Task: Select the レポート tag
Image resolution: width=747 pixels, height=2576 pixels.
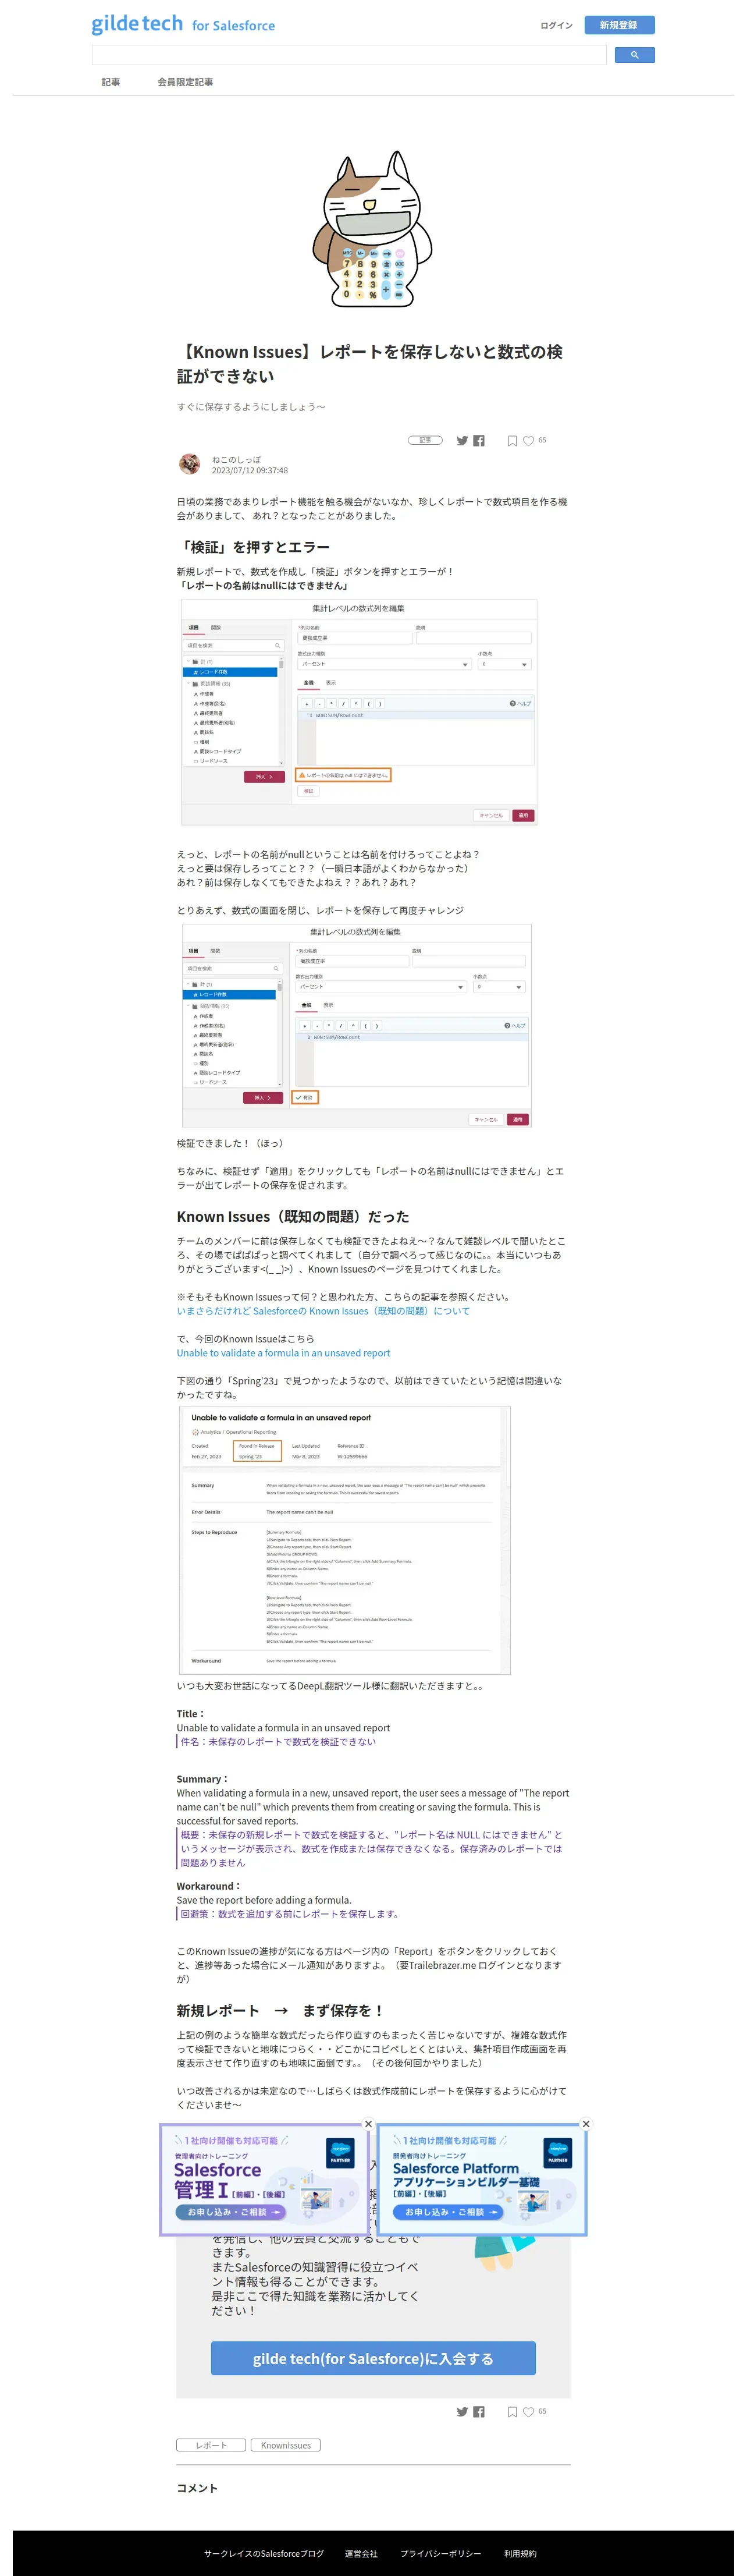Action: coord(211,2445)
